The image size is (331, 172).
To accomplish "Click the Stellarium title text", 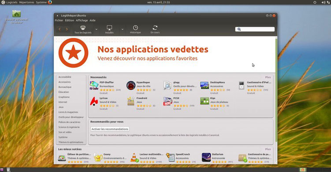I will 217,154.
